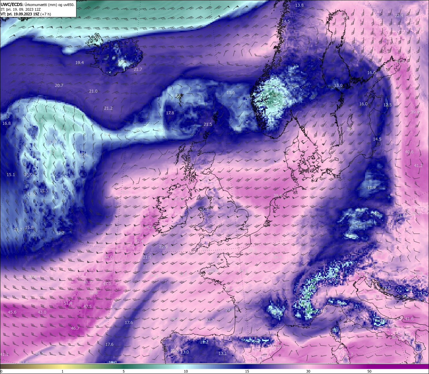Click the map value '21.7' southeast of Iceland
The width and height of the screenshot is (429, 374).
[138, 69]
